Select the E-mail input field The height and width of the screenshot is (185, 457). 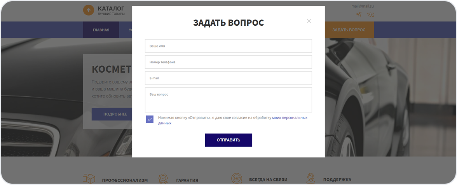click(x=228, y=78)
